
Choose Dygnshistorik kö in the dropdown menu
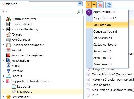(x=105, y=18)
